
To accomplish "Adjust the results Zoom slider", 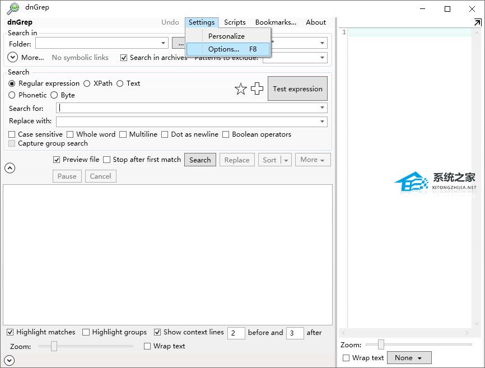I will click(54, 346).
